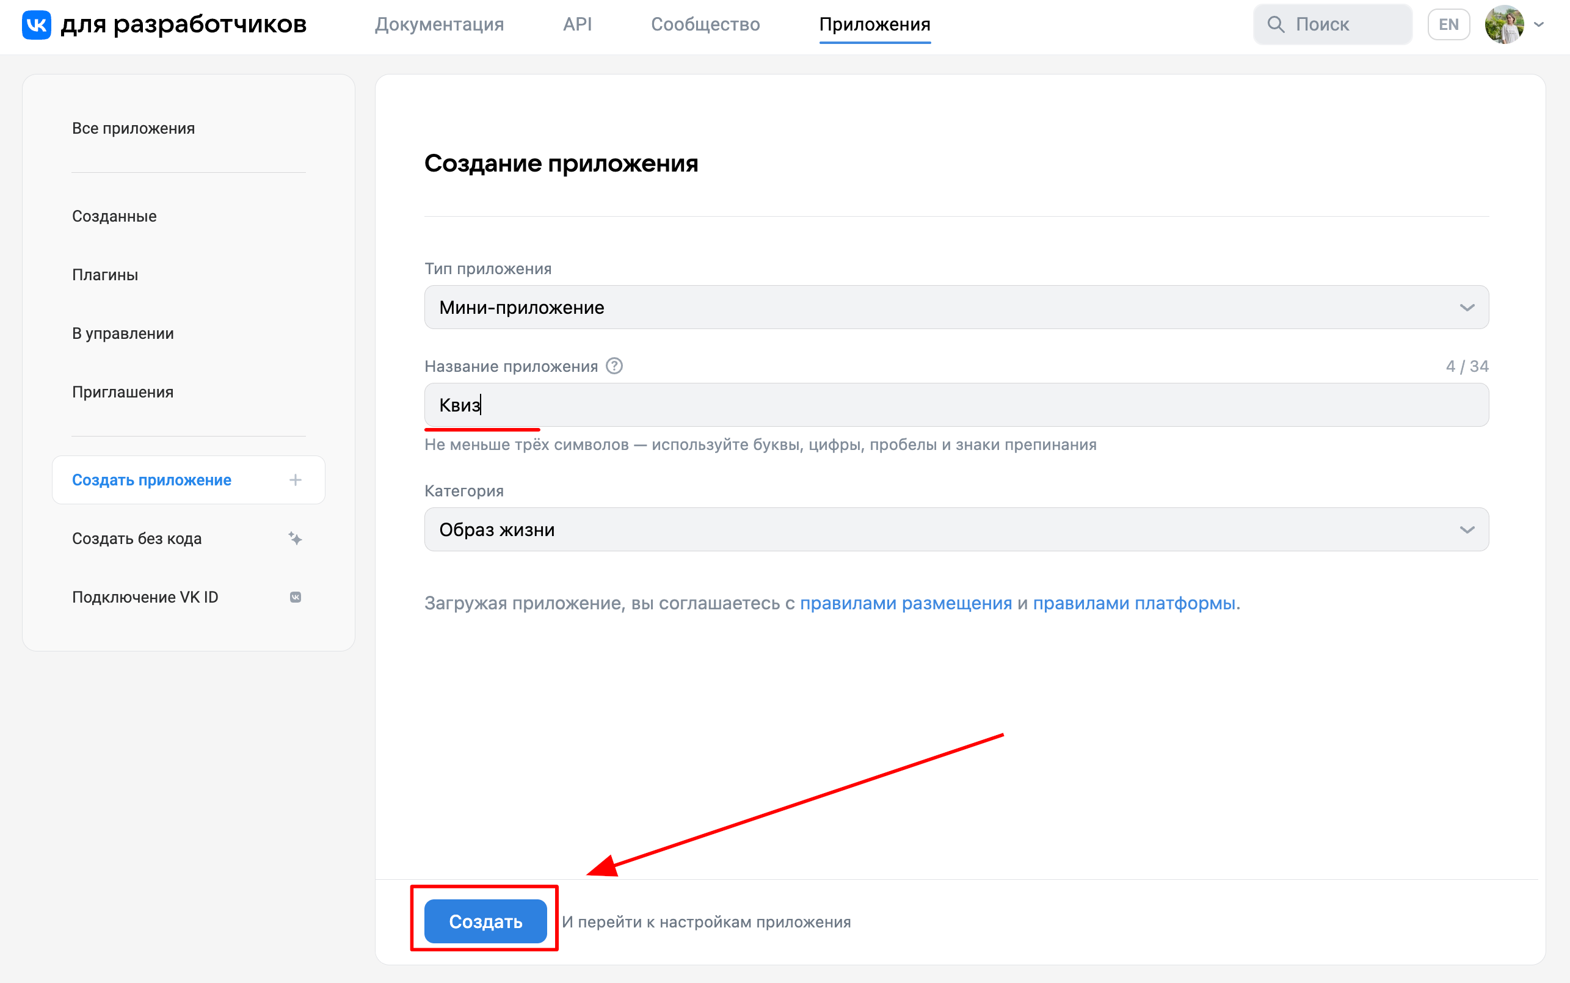The height and width of the screenshot is (983, 1570).
Task: Go to the API tab
Action: tap(576, 24)
